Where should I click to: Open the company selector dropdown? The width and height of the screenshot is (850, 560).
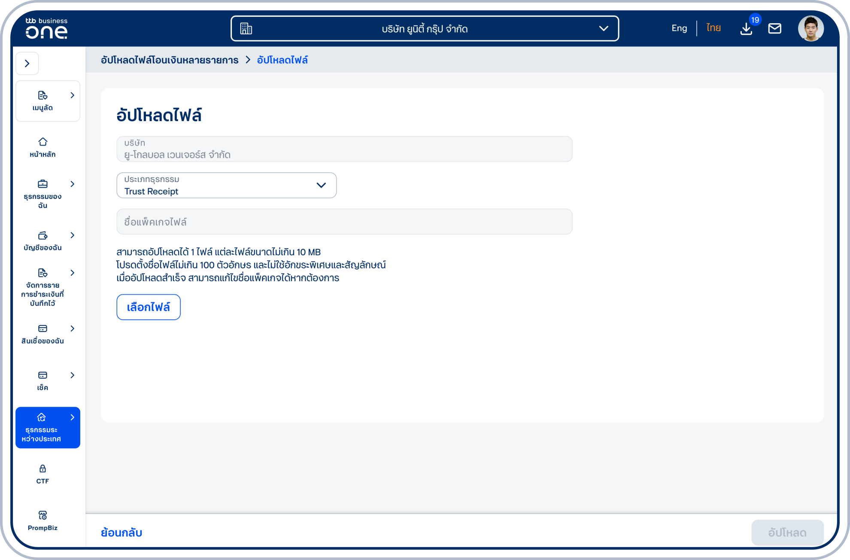click(425, 29)
